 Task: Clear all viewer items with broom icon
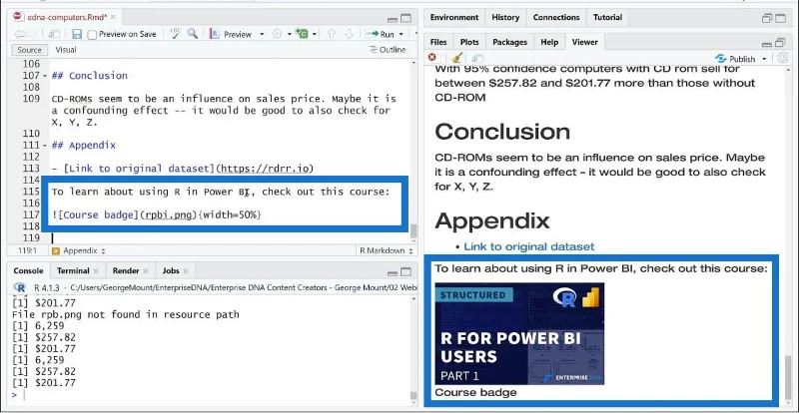457,58
